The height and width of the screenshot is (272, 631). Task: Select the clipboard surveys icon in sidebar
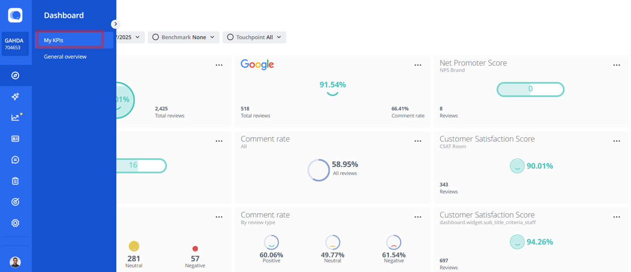(15, 180)
